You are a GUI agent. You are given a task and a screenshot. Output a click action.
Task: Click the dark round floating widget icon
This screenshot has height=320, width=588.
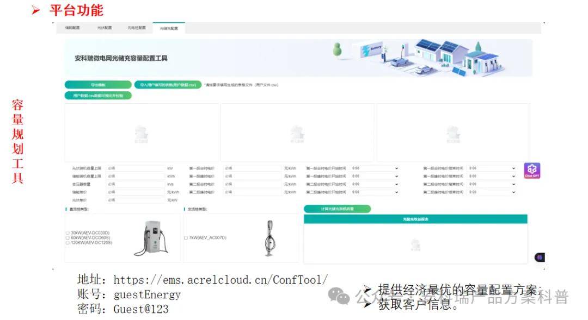(x=539, y=257)
